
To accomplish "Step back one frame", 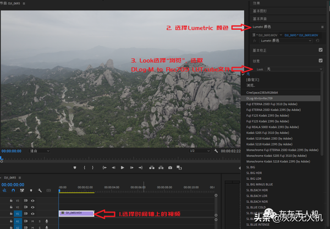I will (x=113, y=167).
